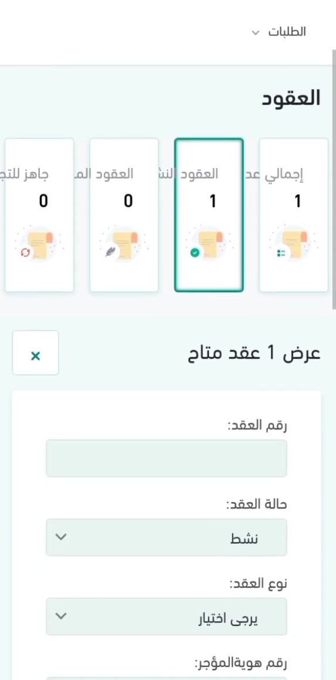The width and height of the screenshot is (336, 680).
Task: Focus the رقم العقد input field
Action: 167,458
